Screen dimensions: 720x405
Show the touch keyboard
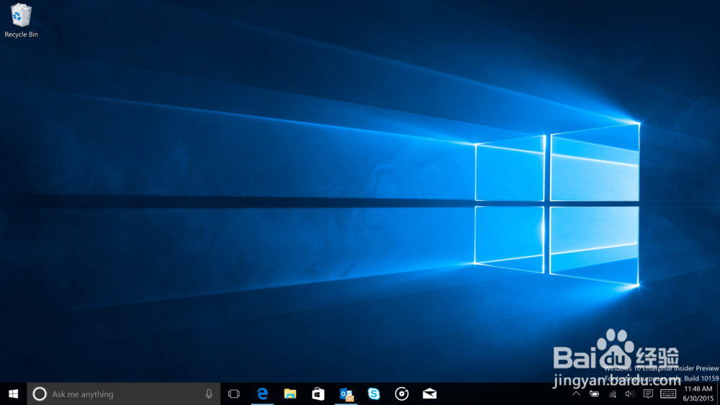tap(668, 394)
